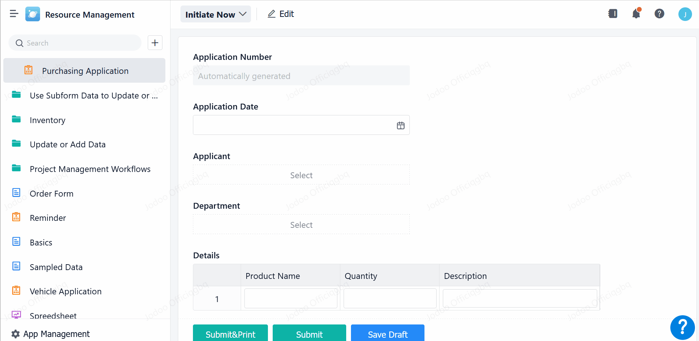Click the Product Name input in row 1
The image size is (699, 341).
[x=290, y=298]
